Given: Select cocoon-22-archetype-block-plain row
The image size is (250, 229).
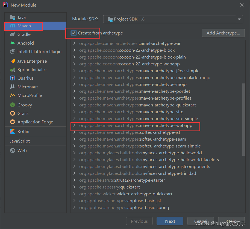Looking at the screenshot, I should tap(158, 57).
